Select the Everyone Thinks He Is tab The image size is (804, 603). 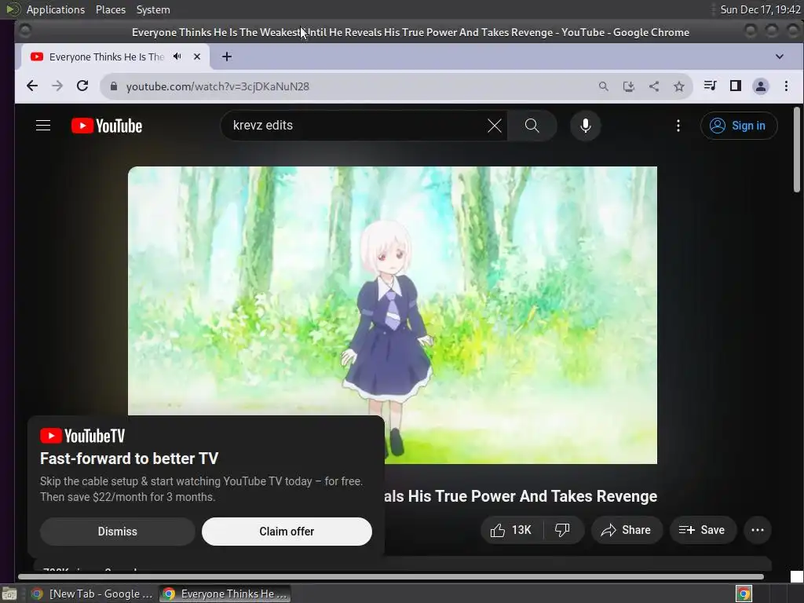107,57
